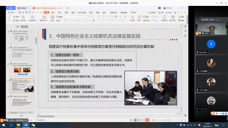Open the 插入 Insert ribbon tab

point(53,12)
